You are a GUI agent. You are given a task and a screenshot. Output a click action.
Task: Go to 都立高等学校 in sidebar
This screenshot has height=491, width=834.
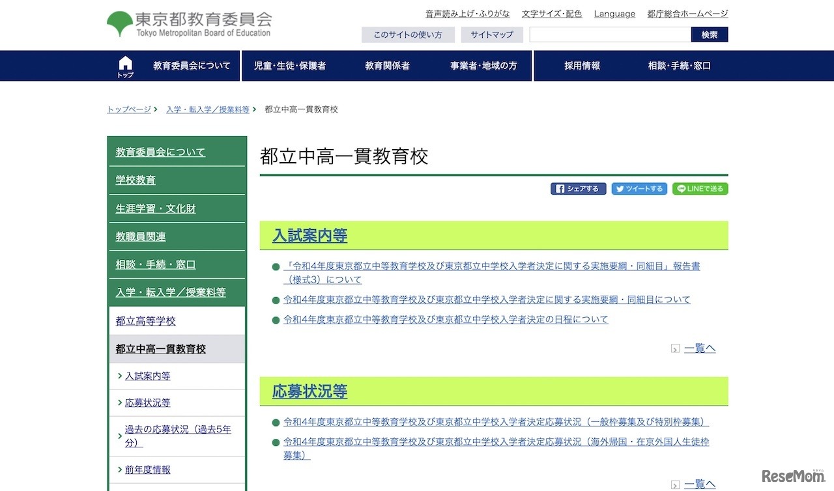click(145, 321)
